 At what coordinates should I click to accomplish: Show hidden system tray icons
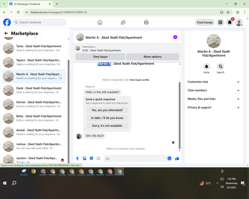(217, 183)
